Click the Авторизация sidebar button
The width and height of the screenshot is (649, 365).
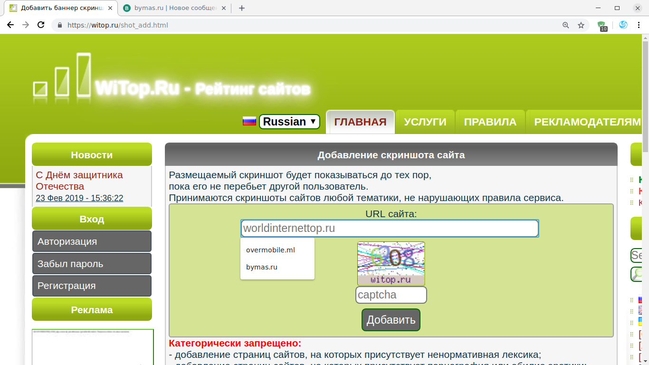(92, 241)
